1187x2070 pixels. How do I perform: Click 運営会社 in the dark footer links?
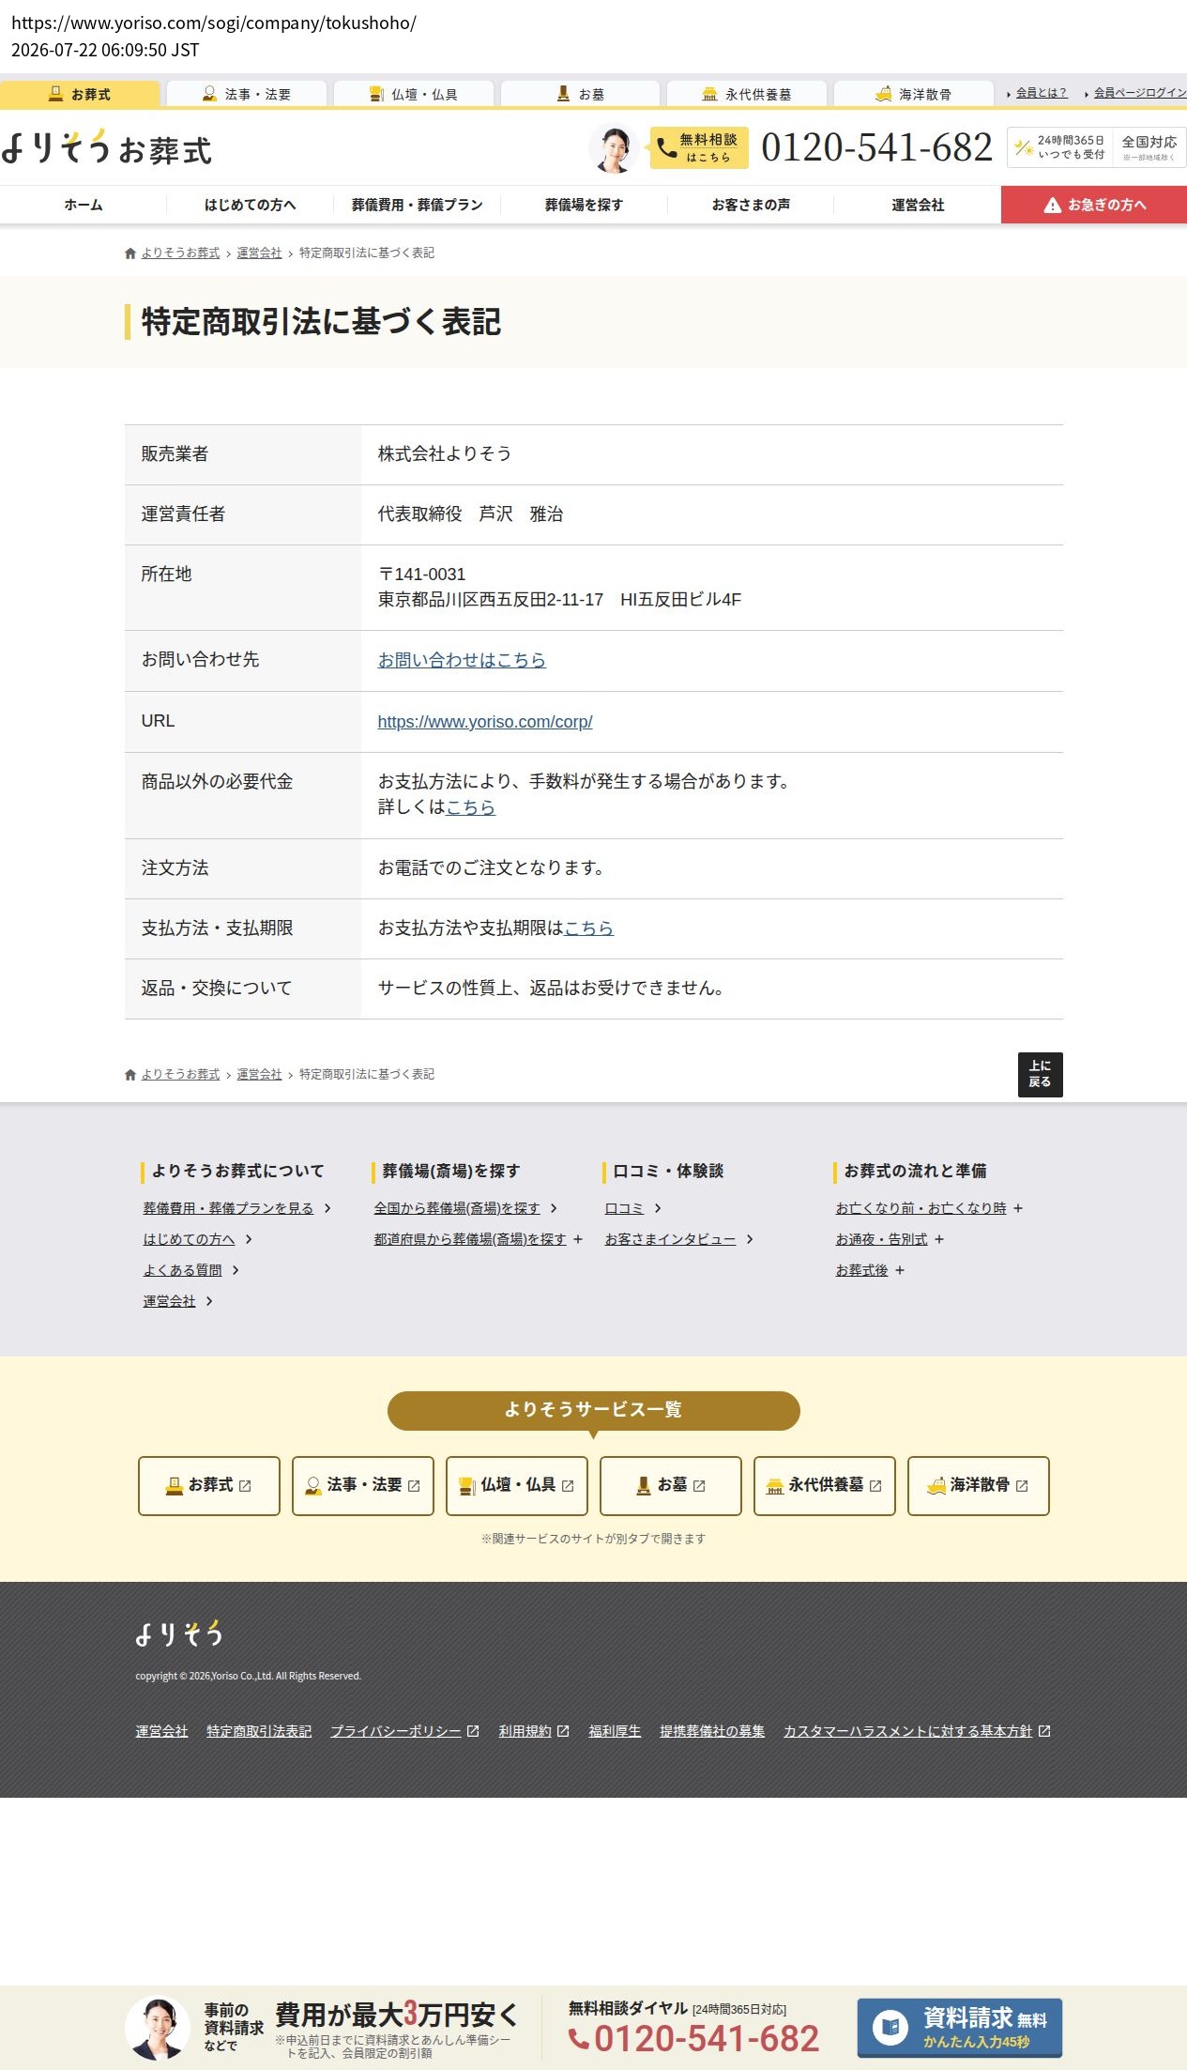[161, 1731]
